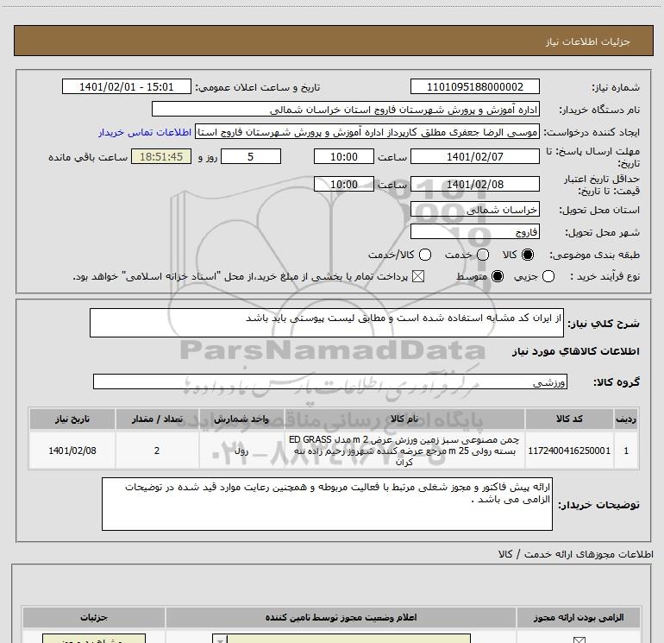This screenshot has height=643, width=664.
Task: Click the remaining days field showing 5
Action: (251, 156)
